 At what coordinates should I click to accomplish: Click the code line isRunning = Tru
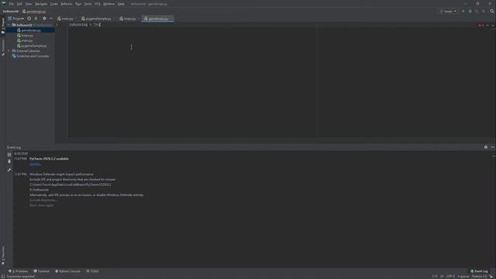(x=84, y=25)
